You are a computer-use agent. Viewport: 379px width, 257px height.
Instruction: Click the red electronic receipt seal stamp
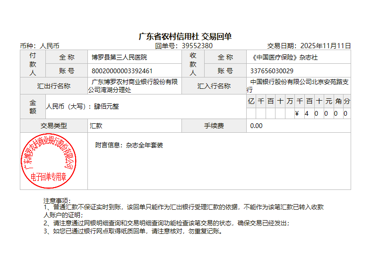tap(47, 161)
